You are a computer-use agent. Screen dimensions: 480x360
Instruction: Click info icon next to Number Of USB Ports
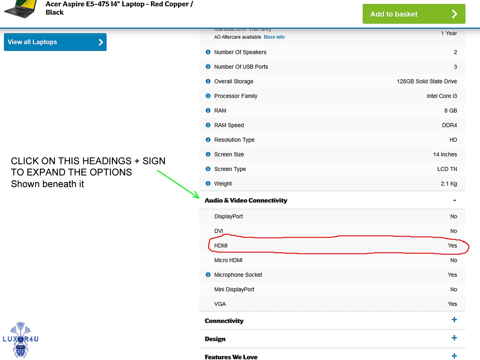pos(208,67)
